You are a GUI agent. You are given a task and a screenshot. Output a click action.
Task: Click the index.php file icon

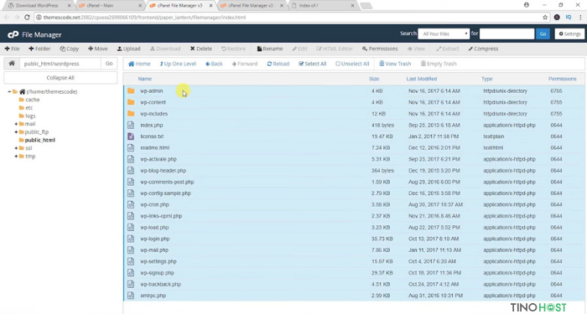click(x=131, y=125)
